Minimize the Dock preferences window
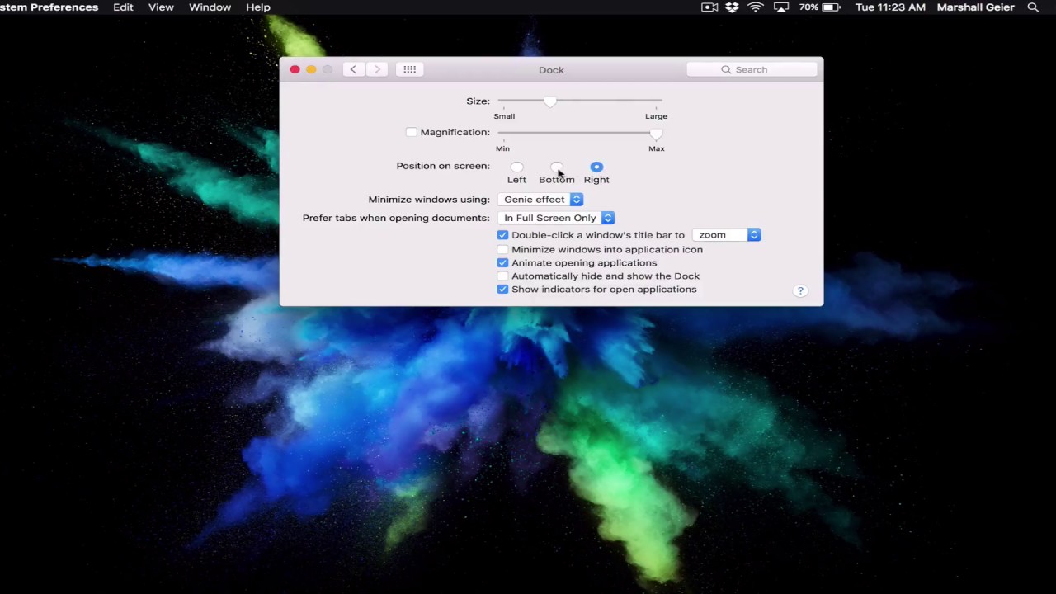 tap(311, 69)
